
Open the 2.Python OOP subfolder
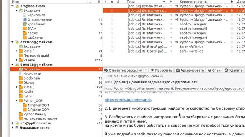coord(38,110)
